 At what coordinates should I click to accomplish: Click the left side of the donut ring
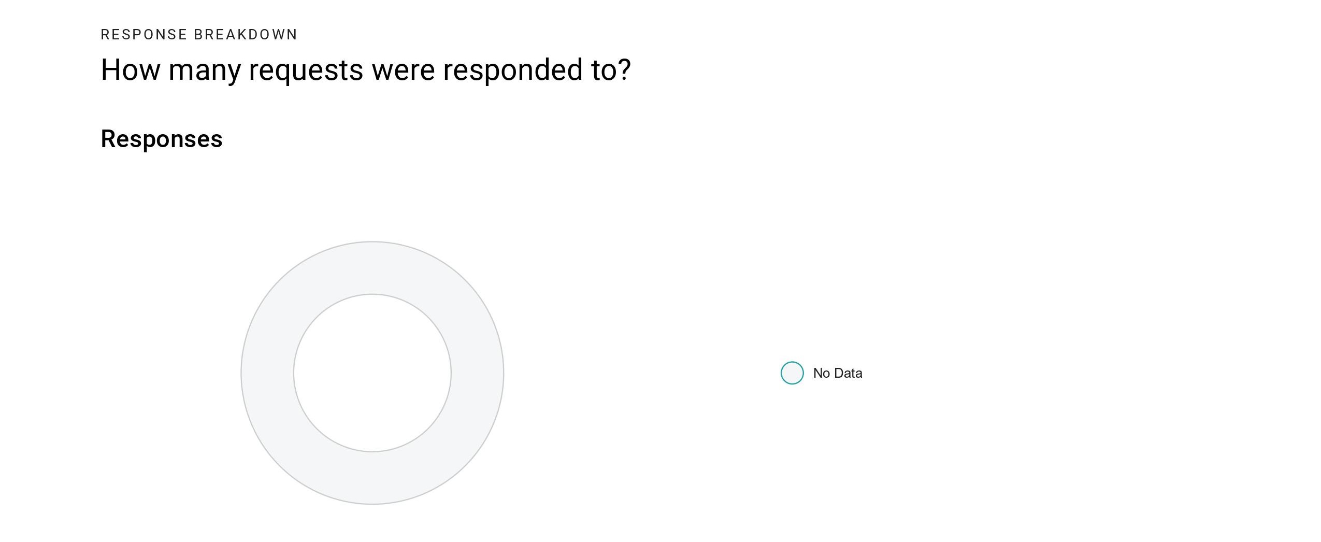coord(267,373)
